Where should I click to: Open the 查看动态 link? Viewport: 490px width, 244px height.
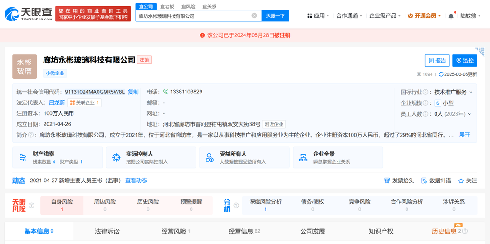click(x=136, y=181)
